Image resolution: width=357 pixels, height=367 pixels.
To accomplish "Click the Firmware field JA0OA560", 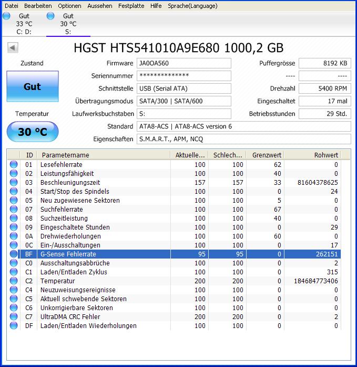I will [x=184, y=63].
